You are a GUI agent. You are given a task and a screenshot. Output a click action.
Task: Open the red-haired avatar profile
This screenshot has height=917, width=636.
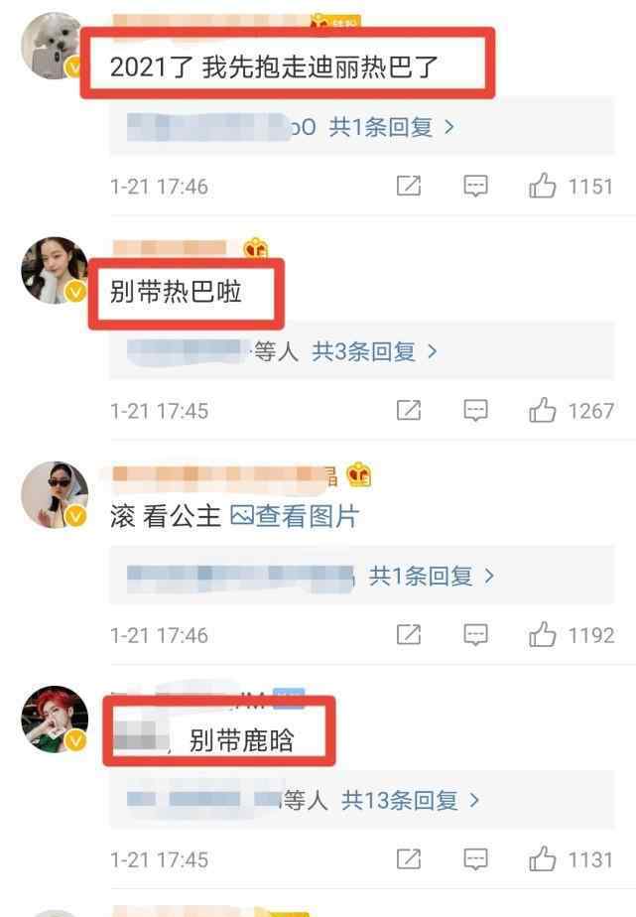tap(55, 720)
